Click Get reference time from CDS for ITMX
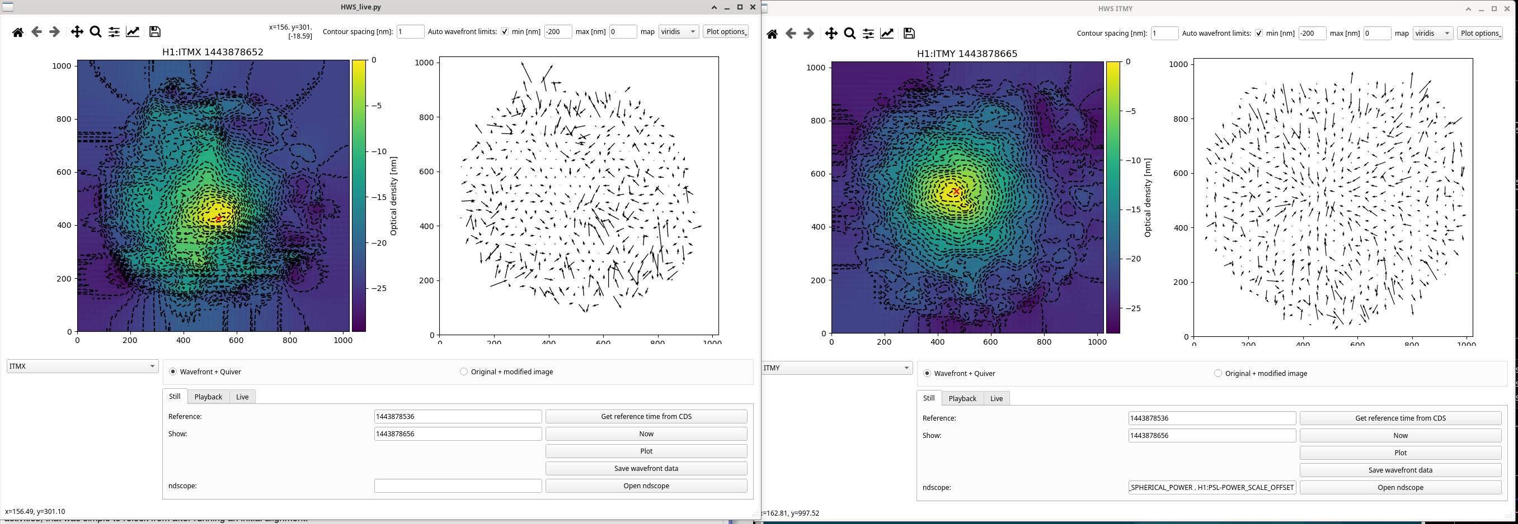The width and height of the screenshot is (1518, 524). [646, 416]
